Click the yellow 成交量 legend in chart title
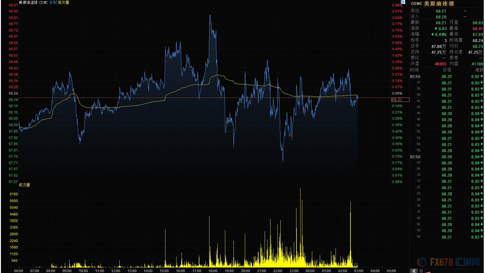This screenshot has width=485, height=273. (x=63, y=2)
